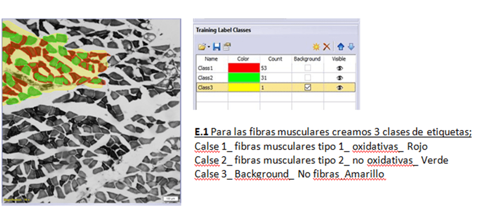Image resolution: width=488 pixels, height=219 pixels.
Task: Hide Class1 using its eye icon
Action: pyautogui.click(x=340, y=68)
